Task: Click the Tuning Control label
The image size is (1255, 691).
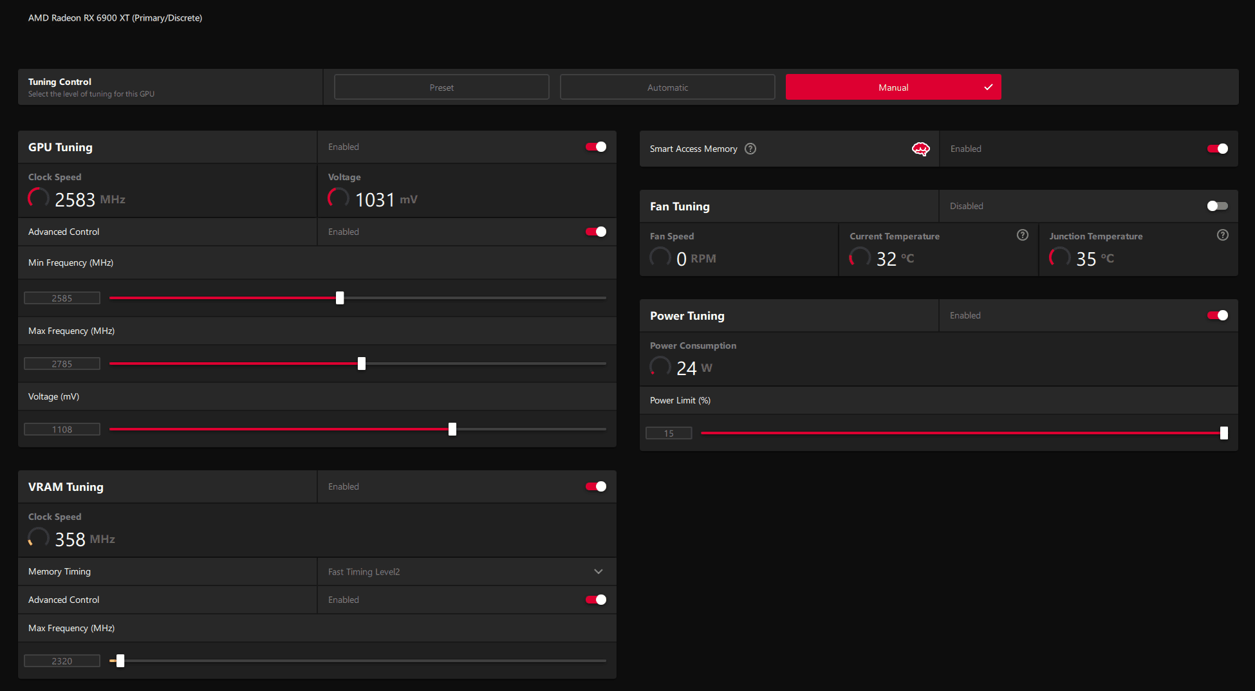Action: point(60,82)
